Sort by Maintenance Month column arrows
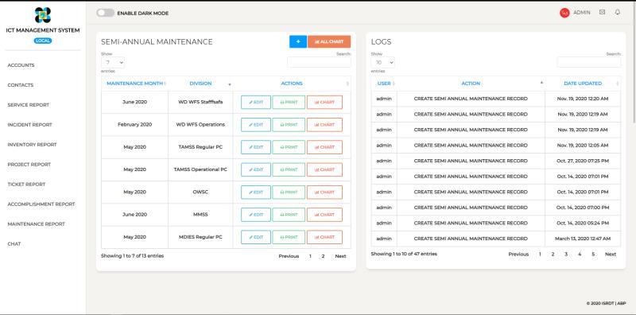Image resolution: width=636 pixels, height=315 pixels. [x=165, y=84]
